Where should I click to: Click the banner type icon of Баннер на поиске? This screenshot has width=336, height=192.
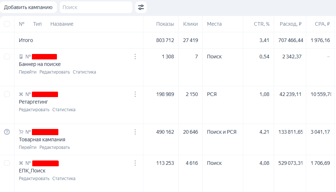coord(21,57)
